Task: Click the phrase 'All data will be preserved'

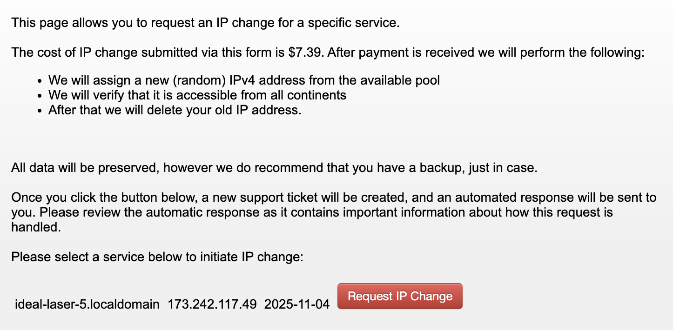Action: coord(84,167)
